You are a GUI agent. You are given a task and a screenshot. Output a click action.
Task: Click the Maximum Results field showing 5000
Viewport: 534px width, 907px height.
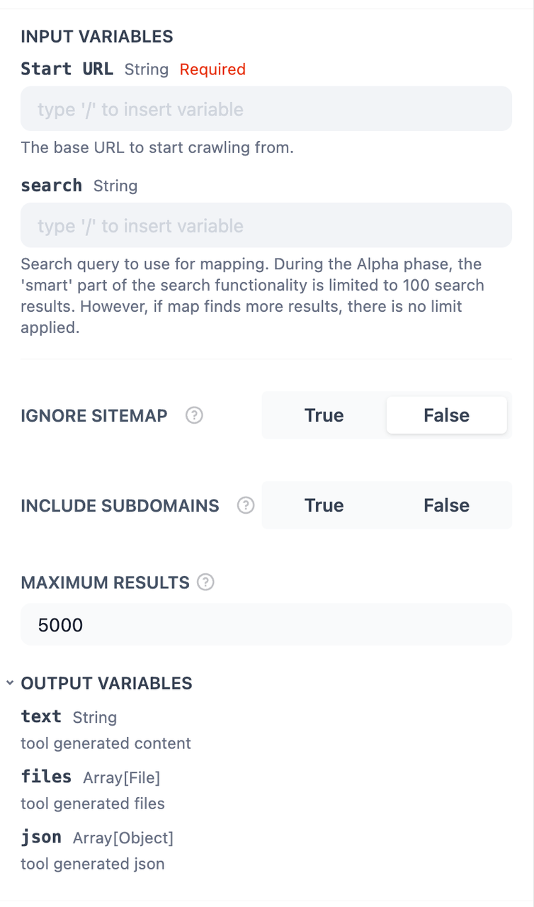click(266, 625)
